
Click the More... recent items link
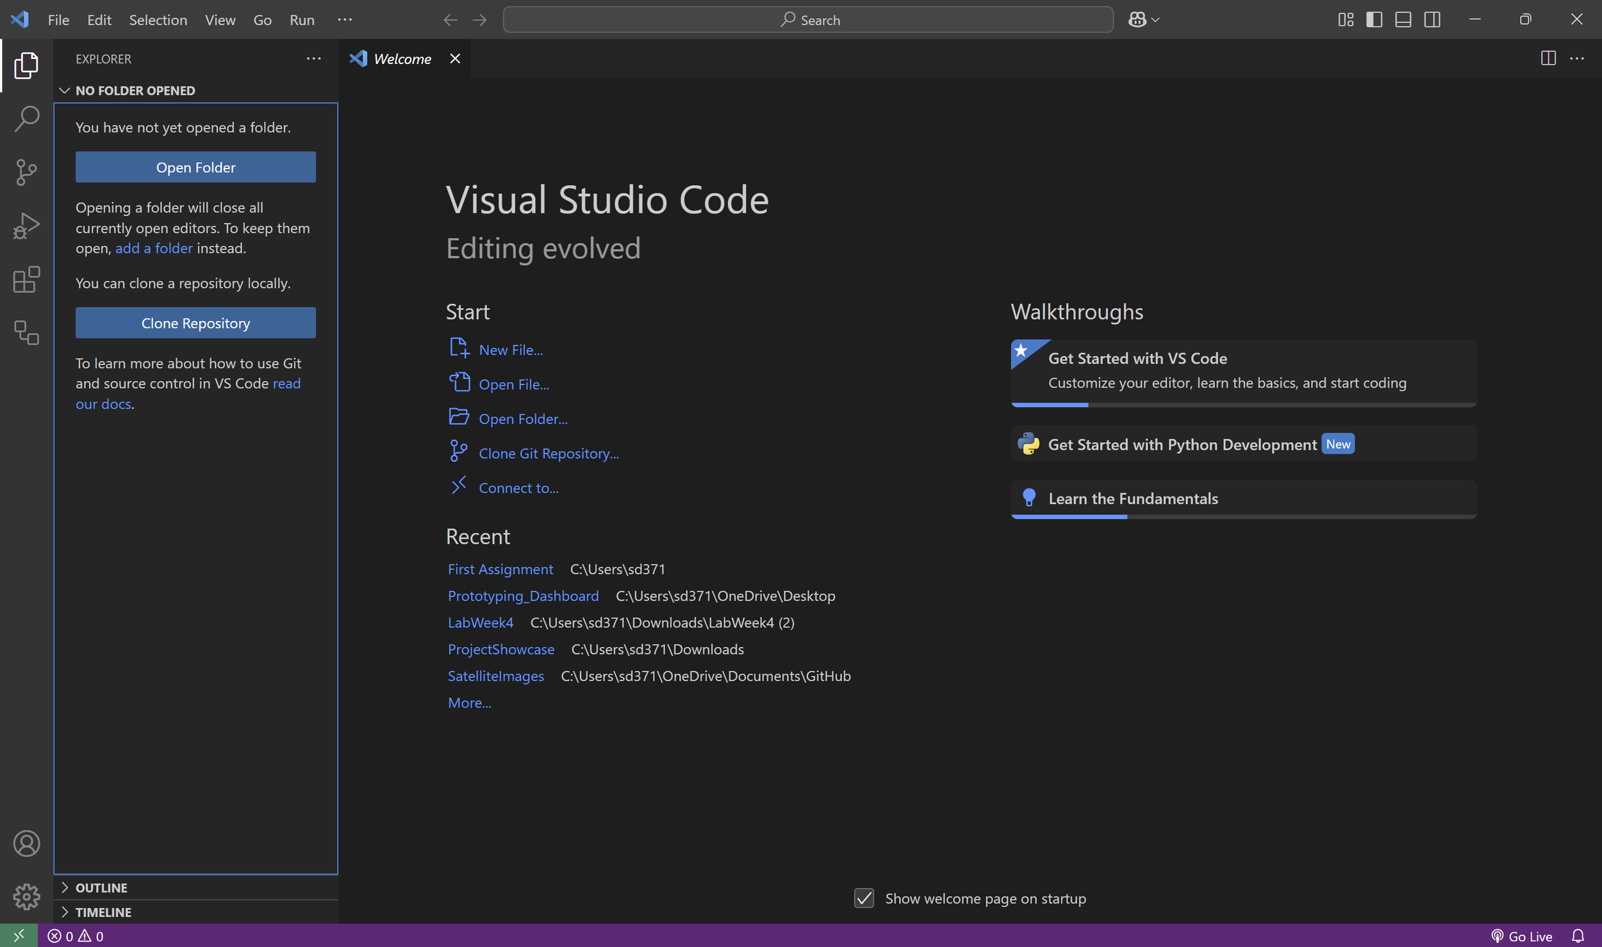470,703
